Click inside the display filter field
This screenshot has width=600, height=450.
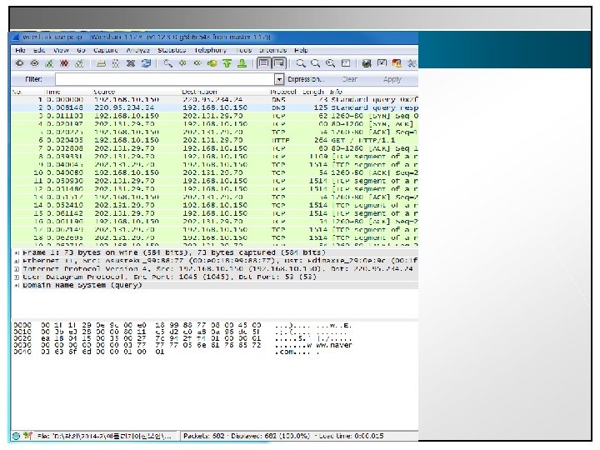164,79
